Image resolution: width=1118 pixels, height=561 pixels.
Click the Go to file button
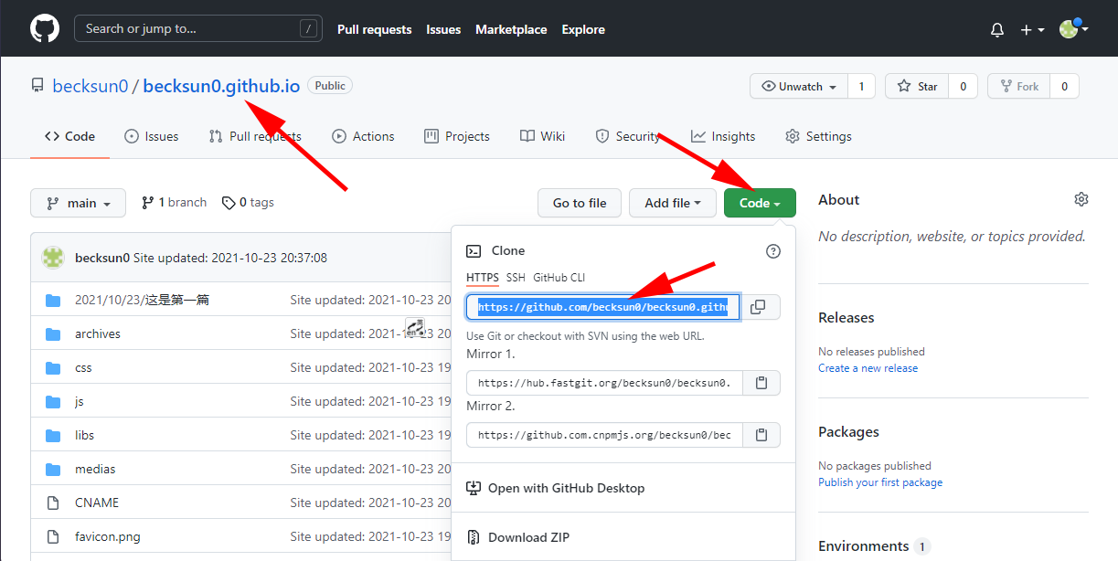tap(580, 203)
